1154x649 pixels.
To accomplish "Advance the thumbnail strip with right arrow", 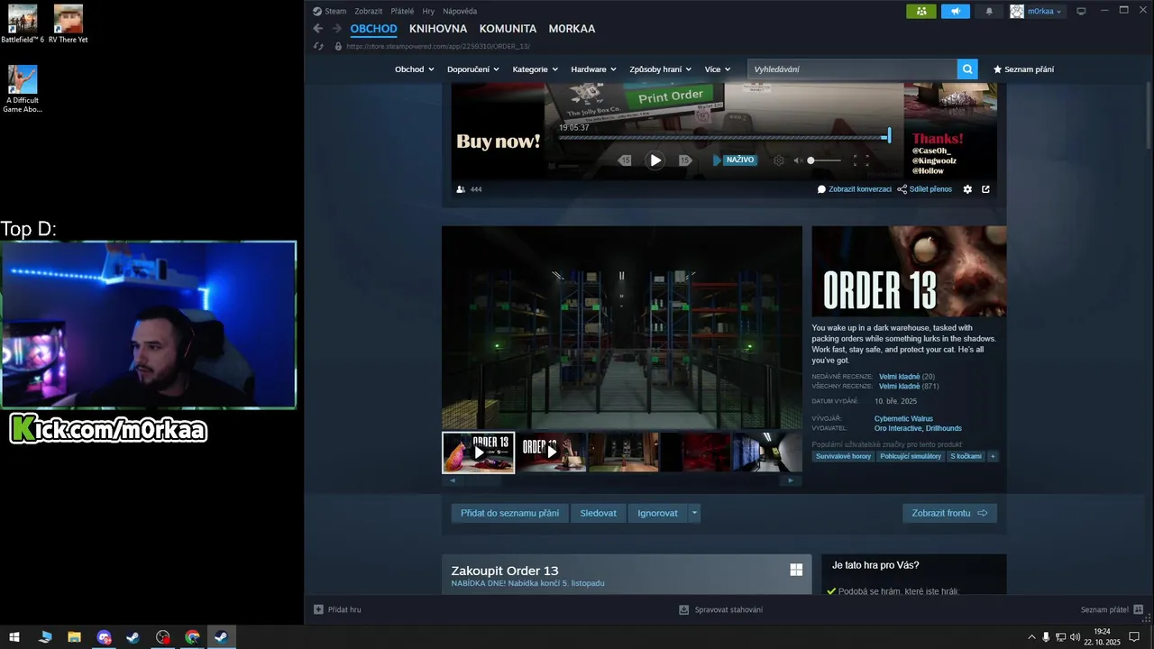I will tap(791, 480).
